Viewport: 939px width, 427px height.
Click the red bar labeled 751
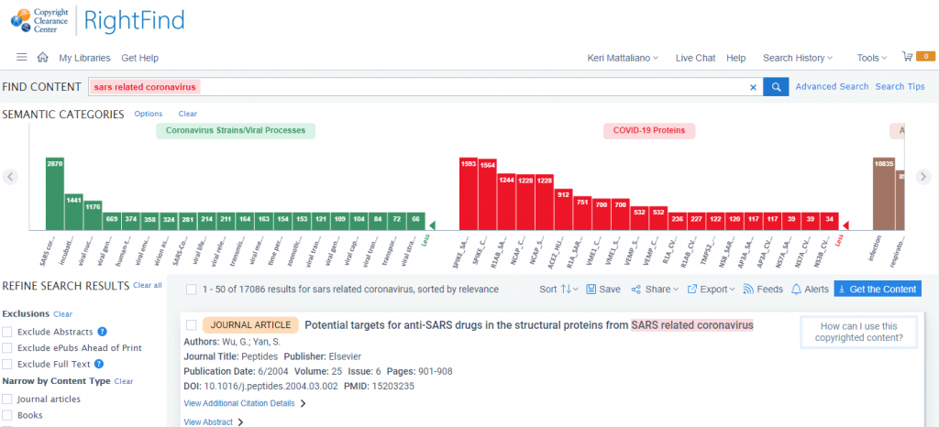[582, 213]
